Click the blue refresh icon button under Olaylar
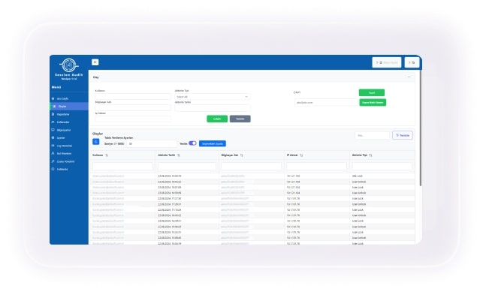 coord(96,142)
